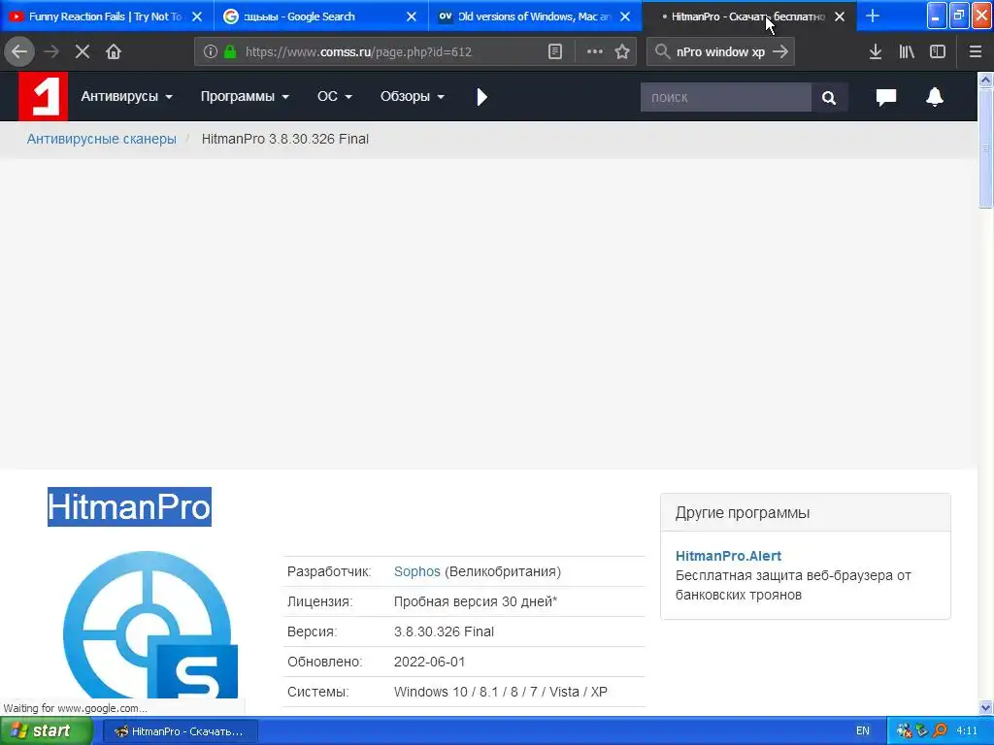Click the red comss.ru logo

[x=43, y=96]
